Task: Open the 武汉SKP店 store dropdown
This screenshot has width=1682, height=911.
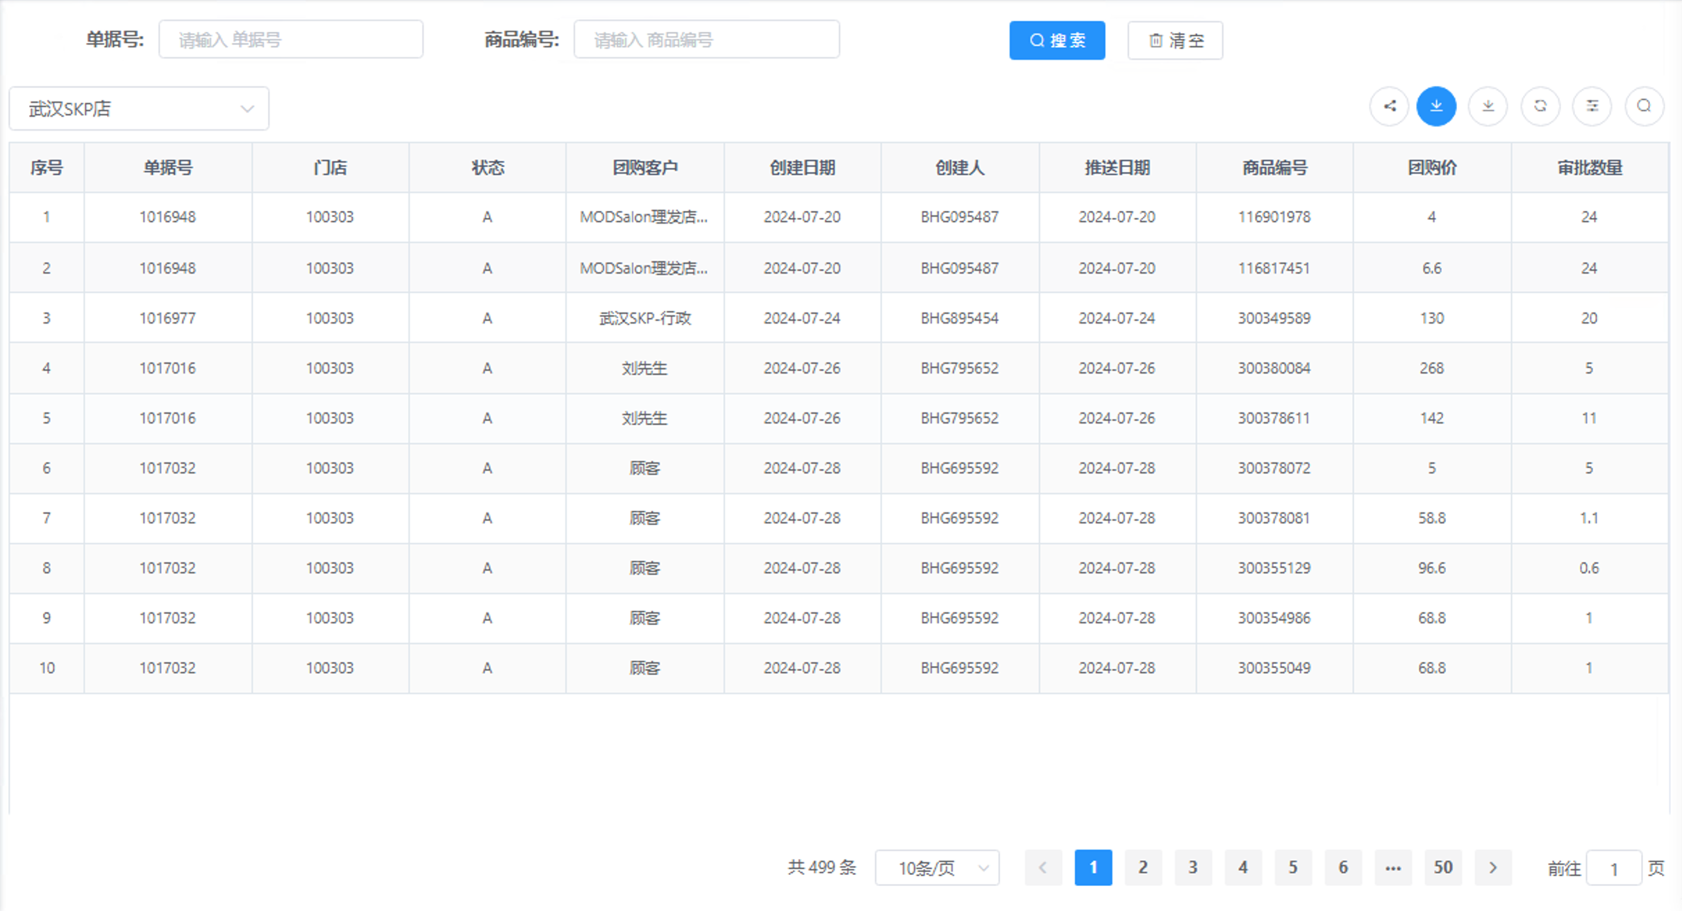Action: [x=138, y=108]
